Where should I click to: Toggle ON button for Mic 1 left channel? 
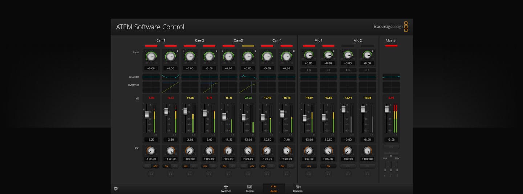309,166
